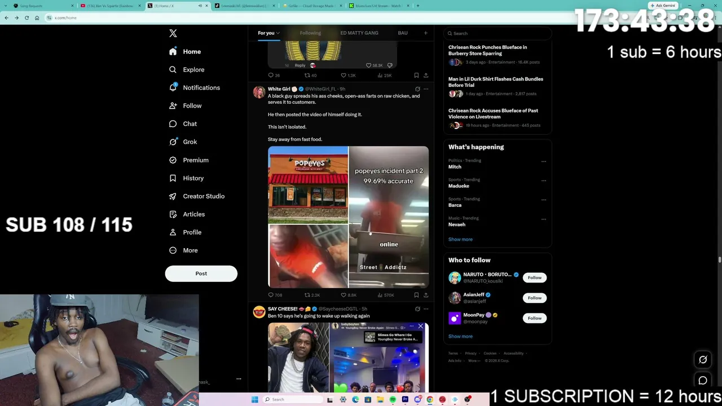Go to Profile page
The height and width of the screenshot is (406, 722).
point(185,232)
